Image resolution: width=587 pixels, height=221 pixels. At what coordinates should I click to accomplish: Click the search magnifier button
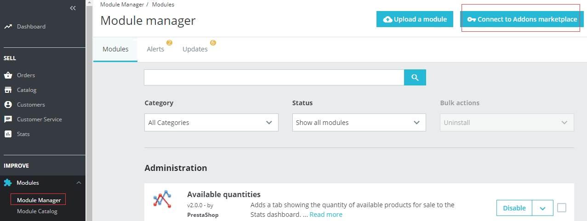coord(415,78)
